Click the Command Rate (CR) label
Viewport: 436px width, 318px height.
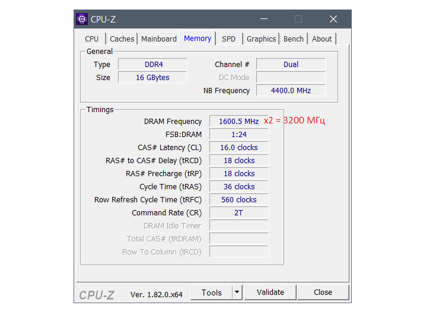point(167,213)
